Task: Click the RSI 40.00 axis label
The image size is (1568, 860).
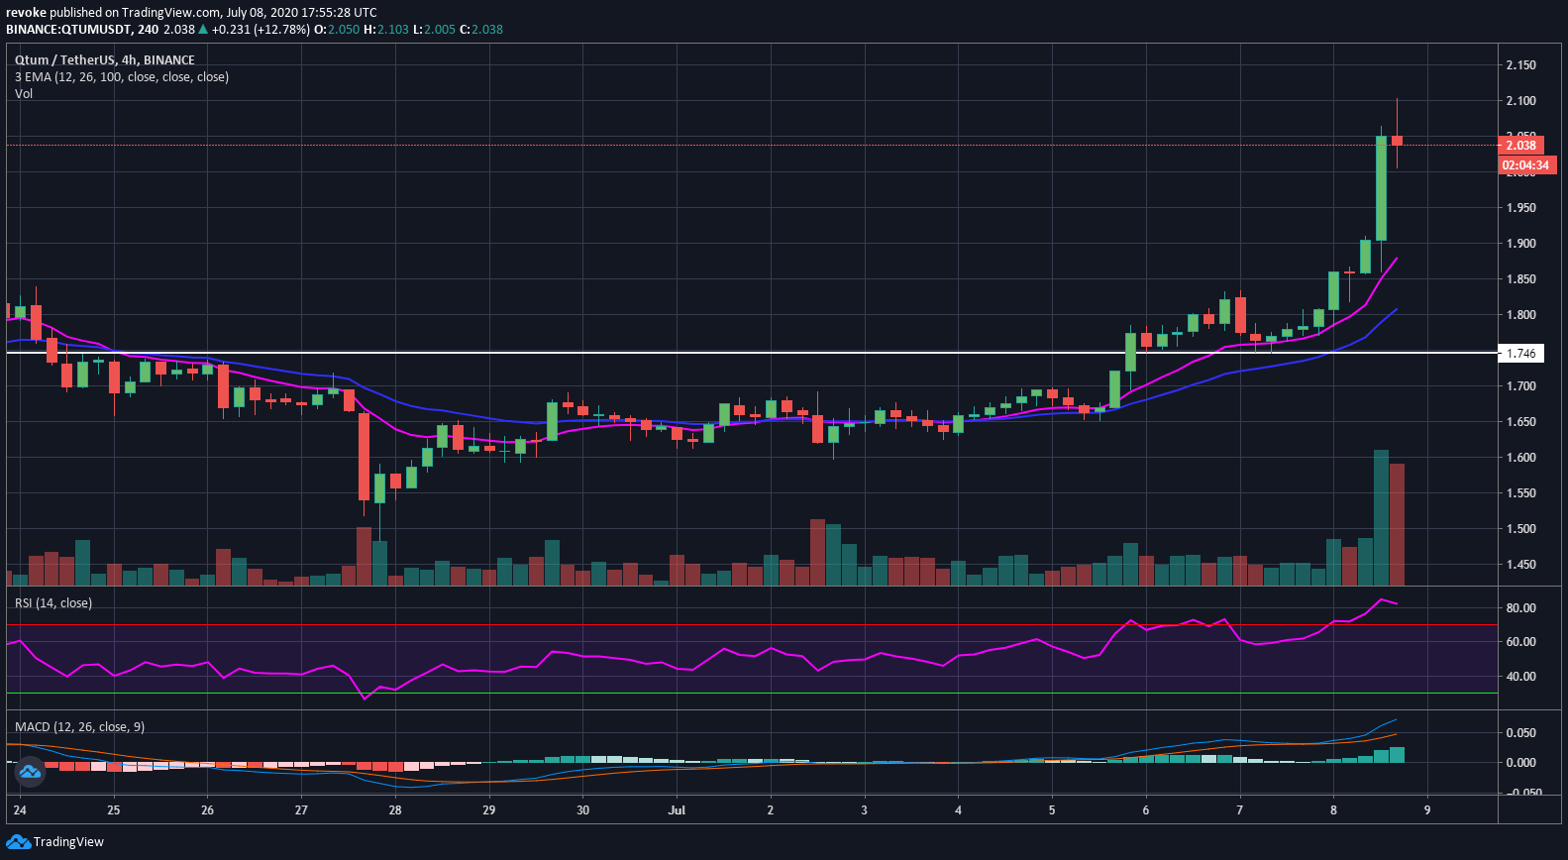Action: coord(1520,677)
